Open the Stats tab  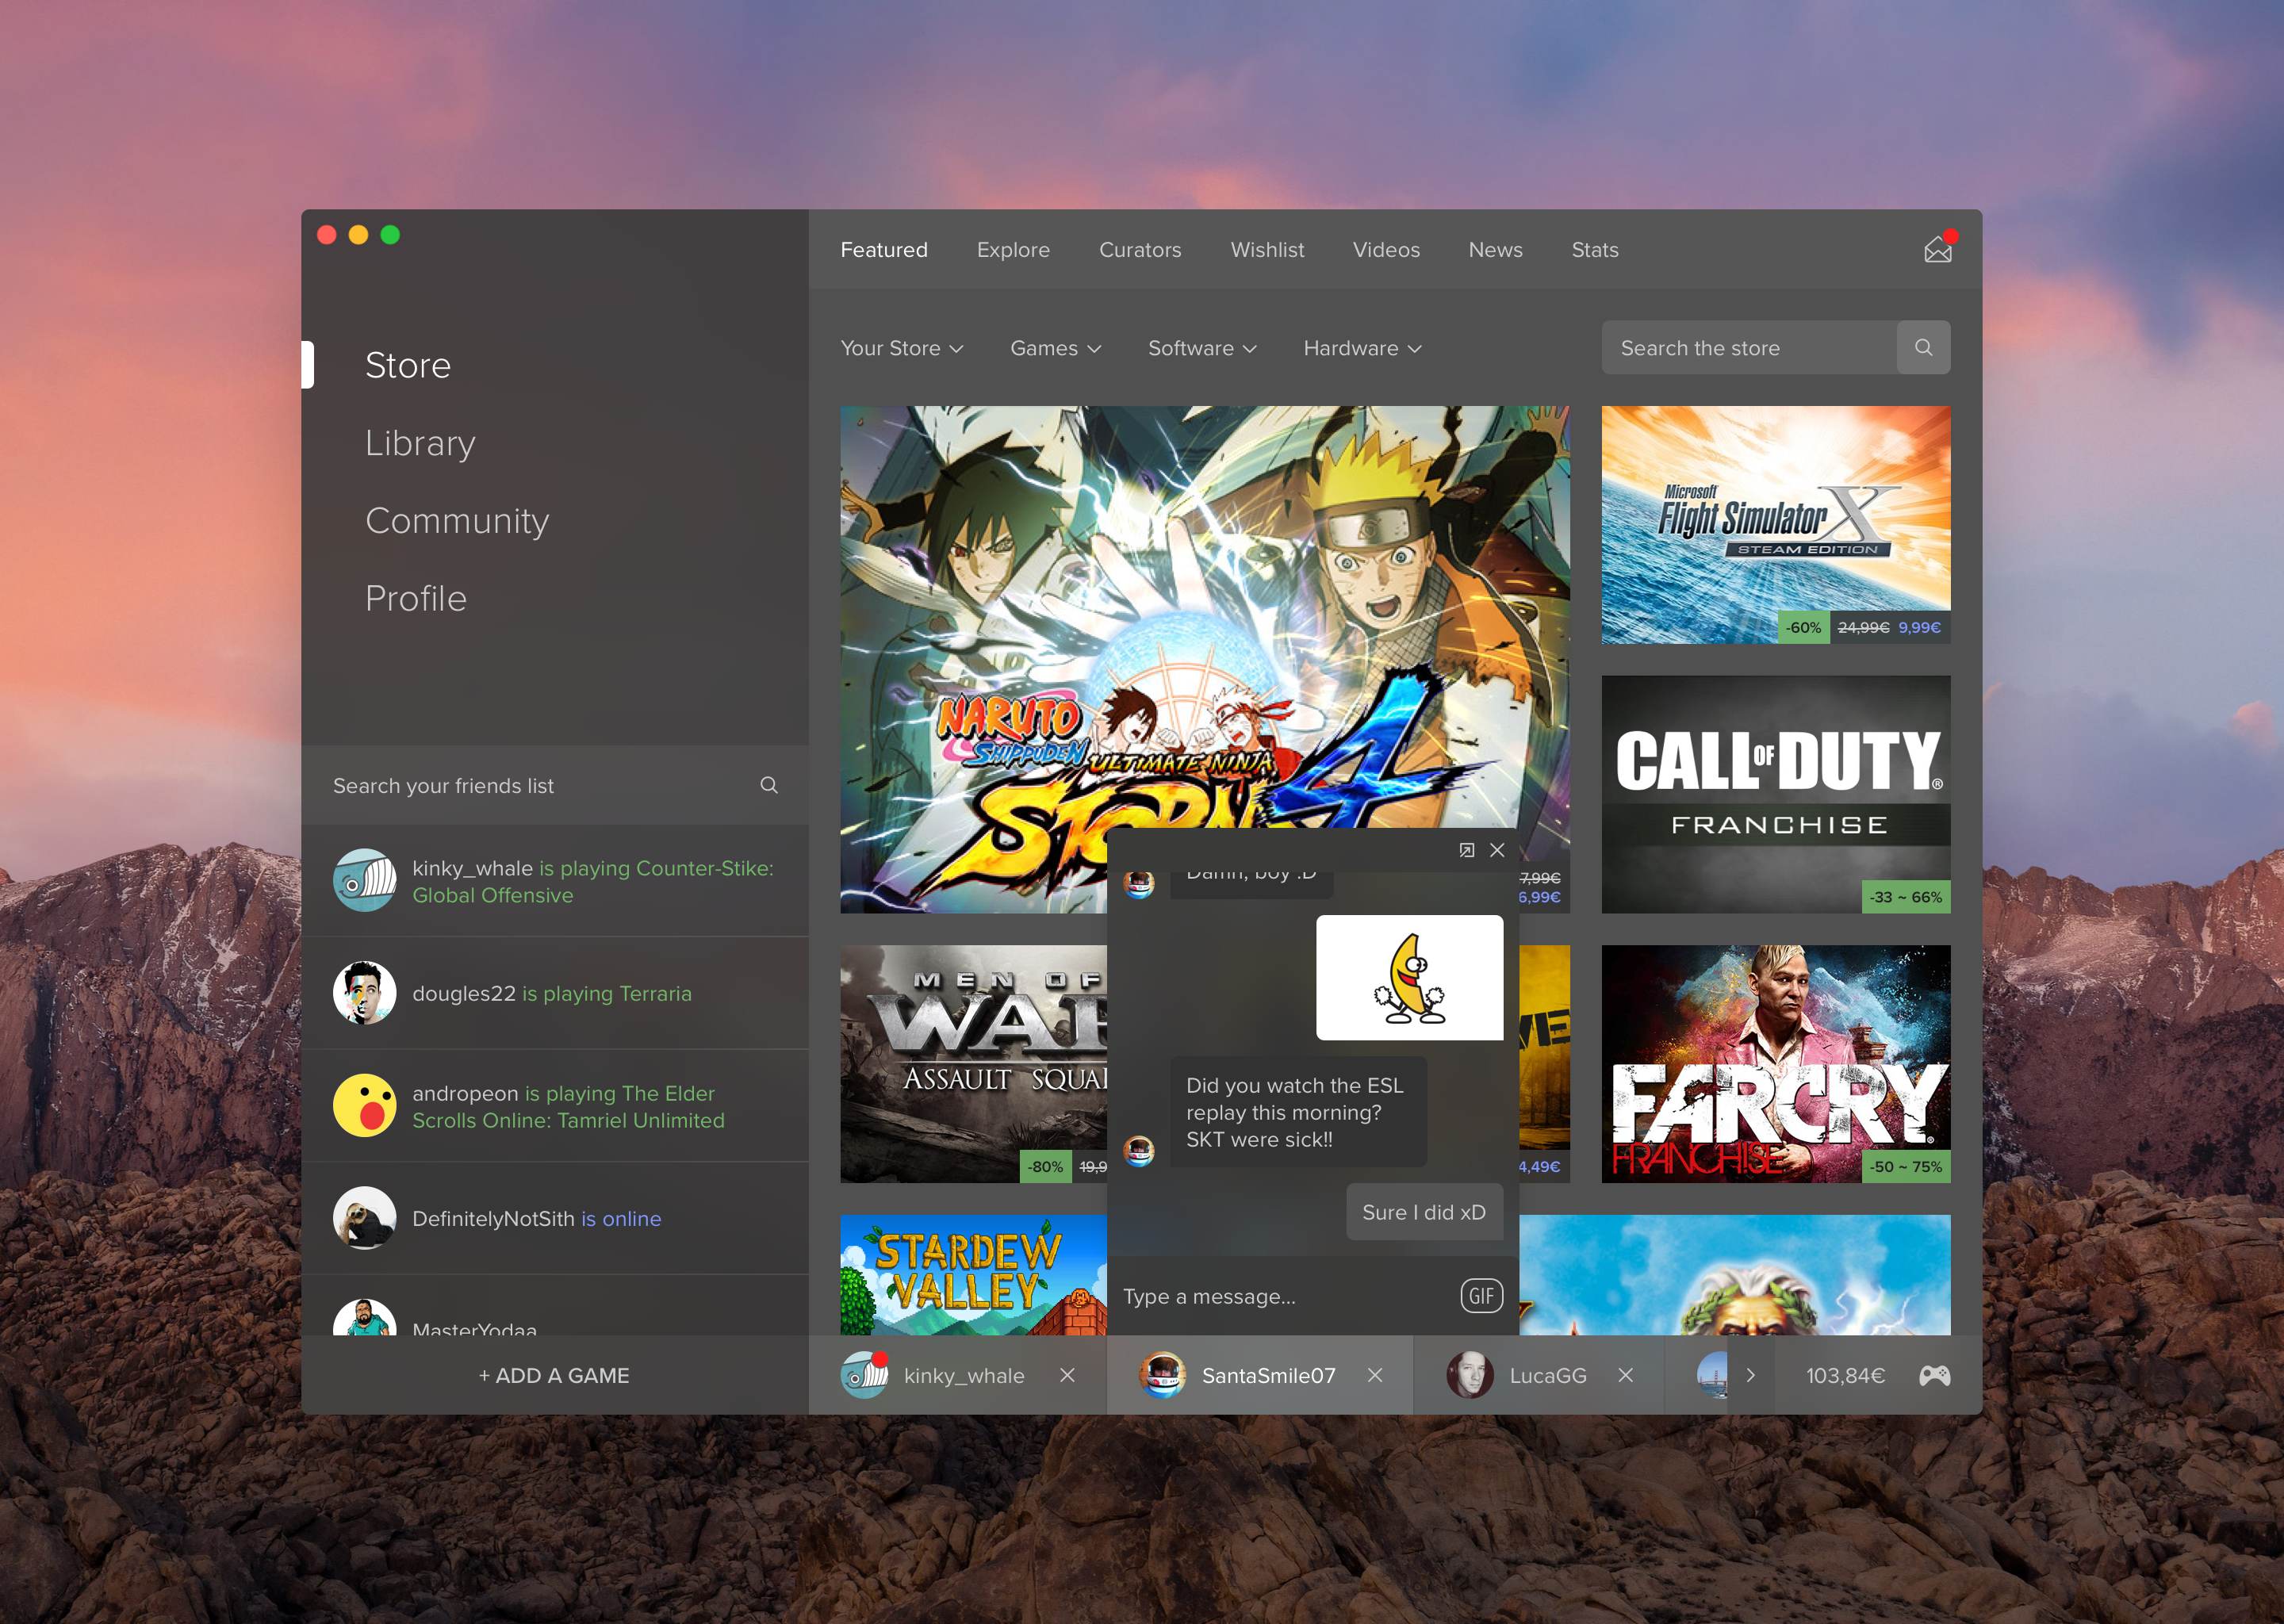tap(1595, 249)
